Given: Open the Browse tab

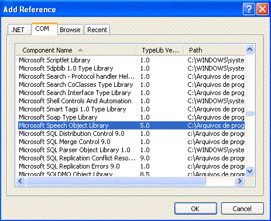Looking at the screenshot, I should pos(70,30).
